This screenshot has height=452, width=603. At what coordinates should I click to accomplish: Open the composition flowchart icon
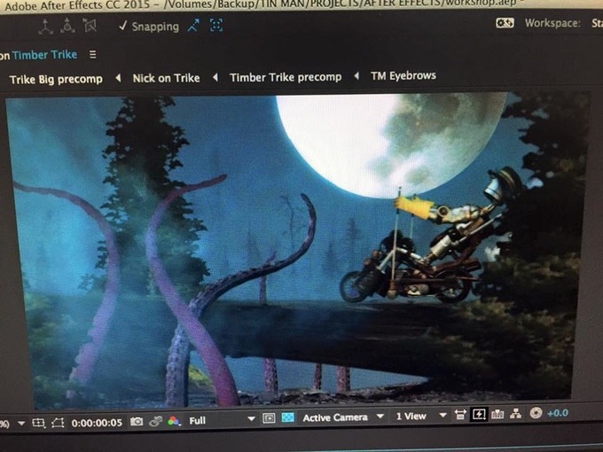click(515, 414)
